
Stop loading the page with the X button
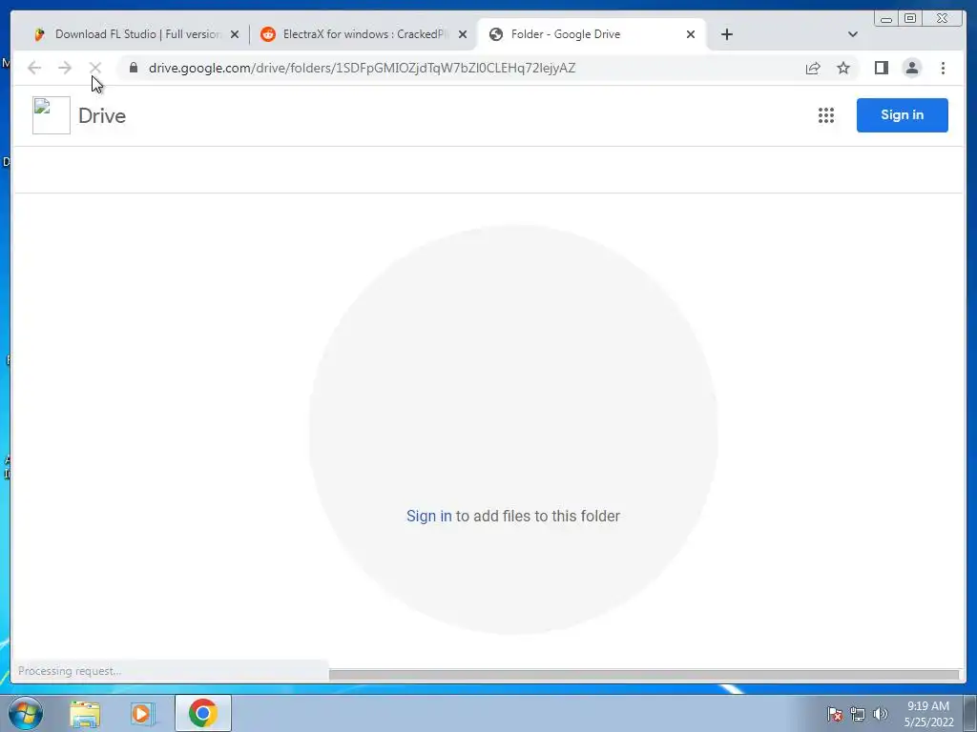94,68
